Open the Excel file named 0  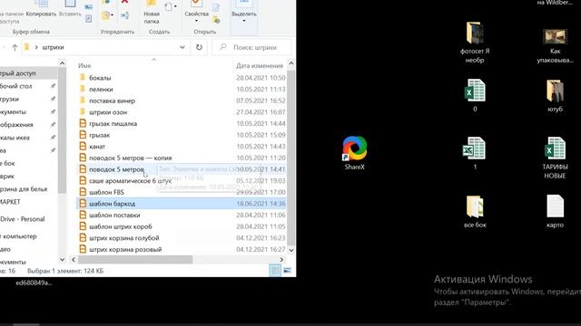(475, 95)
